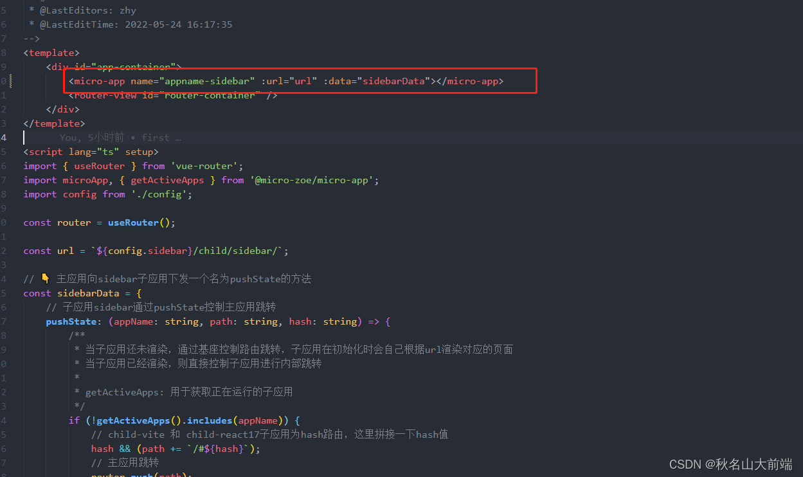Image resolution: width=803 pixels, height=477 pixels.
Task: Click the script lang="ts" setup tag
Action: 91,151
